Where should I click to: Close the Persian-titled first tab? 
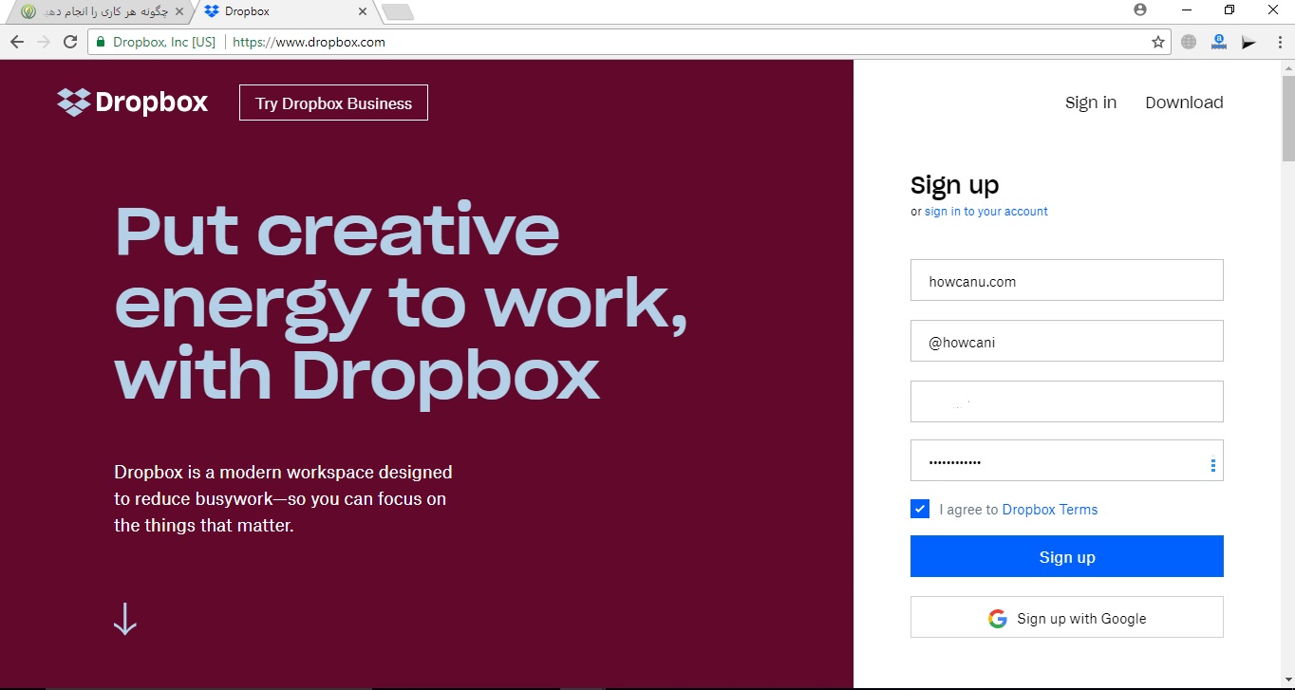[179, 11]
